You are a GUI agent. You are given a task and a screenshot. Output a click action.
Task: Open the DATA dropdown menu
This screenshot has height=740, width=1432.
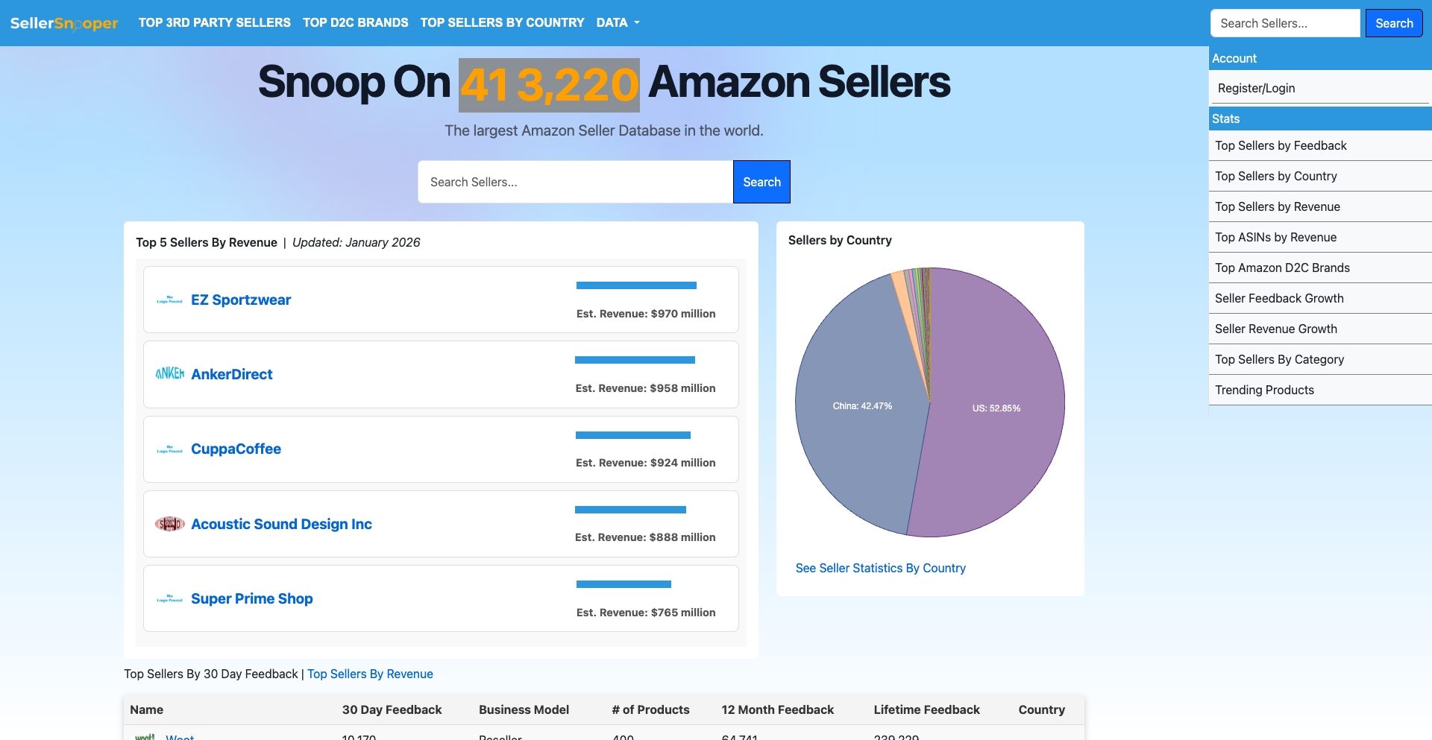click(x=617, y=22)
